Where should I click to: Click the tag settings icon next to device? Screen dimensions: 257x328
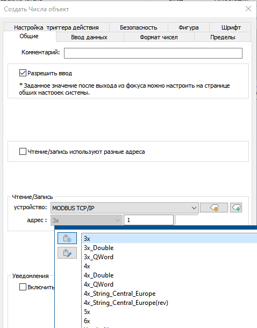[213, 208]
